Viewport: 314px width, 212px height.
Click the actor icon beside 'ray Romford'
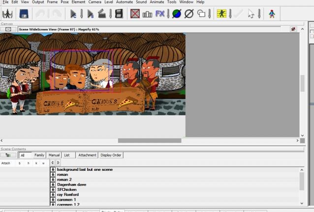(53, 194)
